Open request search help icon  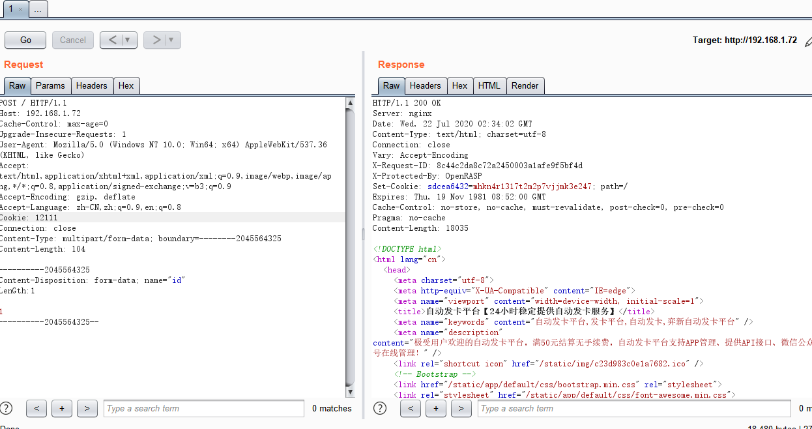(7, 408)
